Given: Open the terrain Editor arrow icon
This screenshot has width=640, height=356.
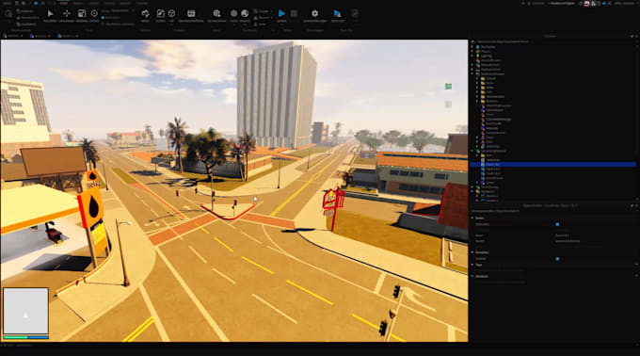Looking at the screenshot, I should tap(145, 13).
